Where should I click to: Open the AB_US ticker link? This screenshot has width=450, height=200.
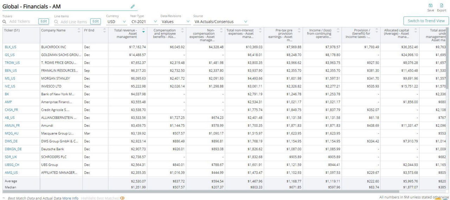click(10, 118)
